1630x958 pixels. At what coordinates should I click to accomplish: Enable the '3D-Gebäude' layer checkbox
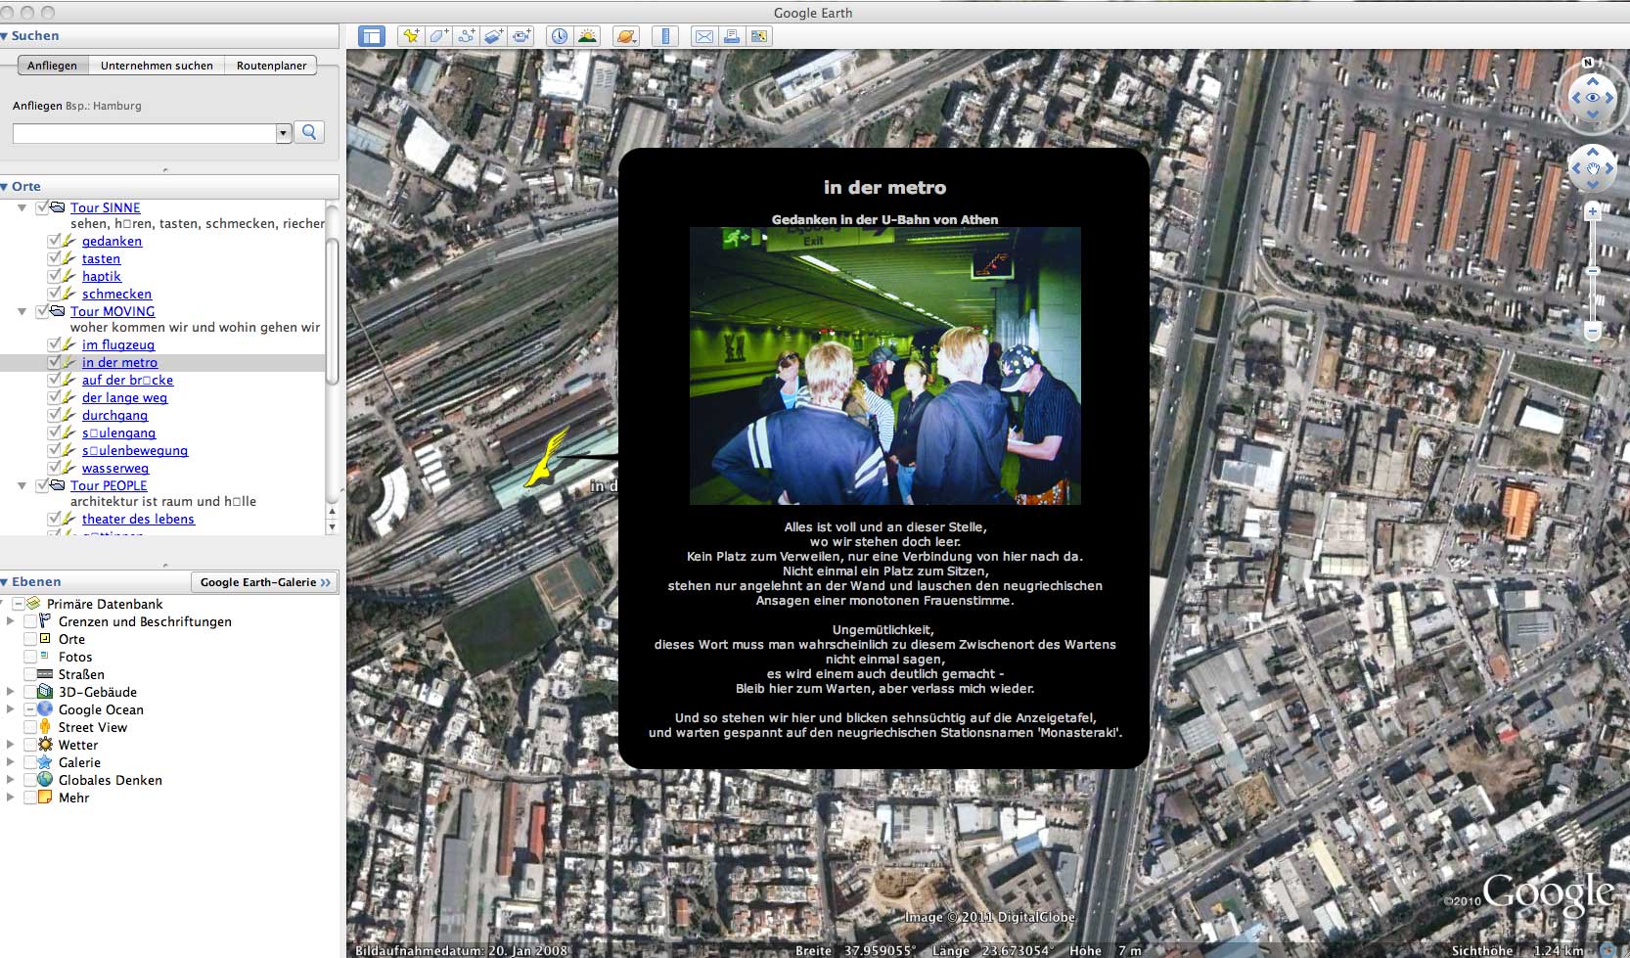pos(30,692)
